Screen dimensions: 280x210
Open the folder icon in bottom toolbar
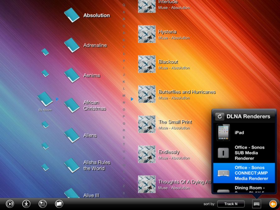(59, 204)
